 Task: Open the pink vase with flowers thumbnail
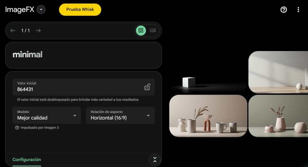[278, 116]
